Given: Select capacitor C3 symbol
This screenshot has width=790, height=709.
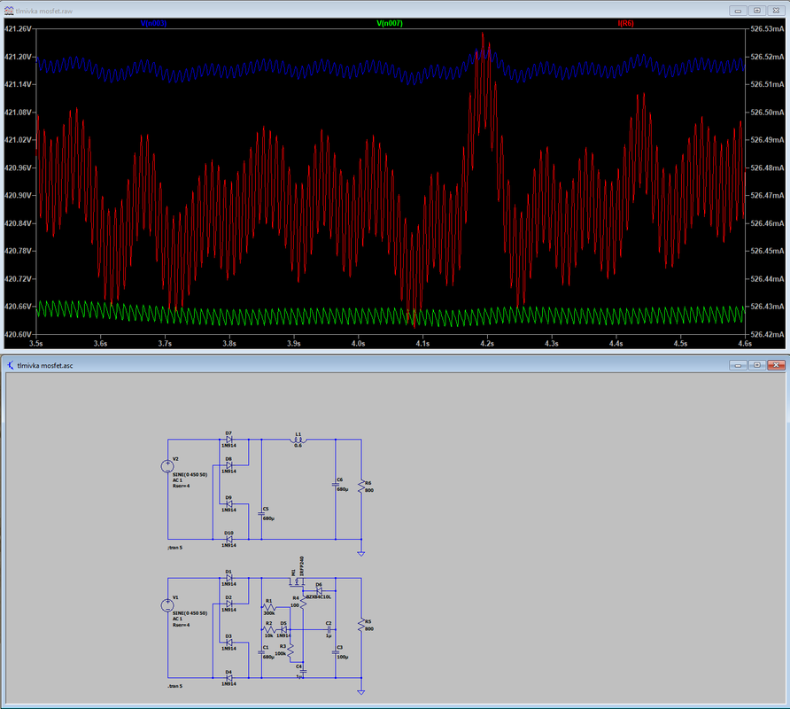Looking at the screenshot, I should [336, 652].
